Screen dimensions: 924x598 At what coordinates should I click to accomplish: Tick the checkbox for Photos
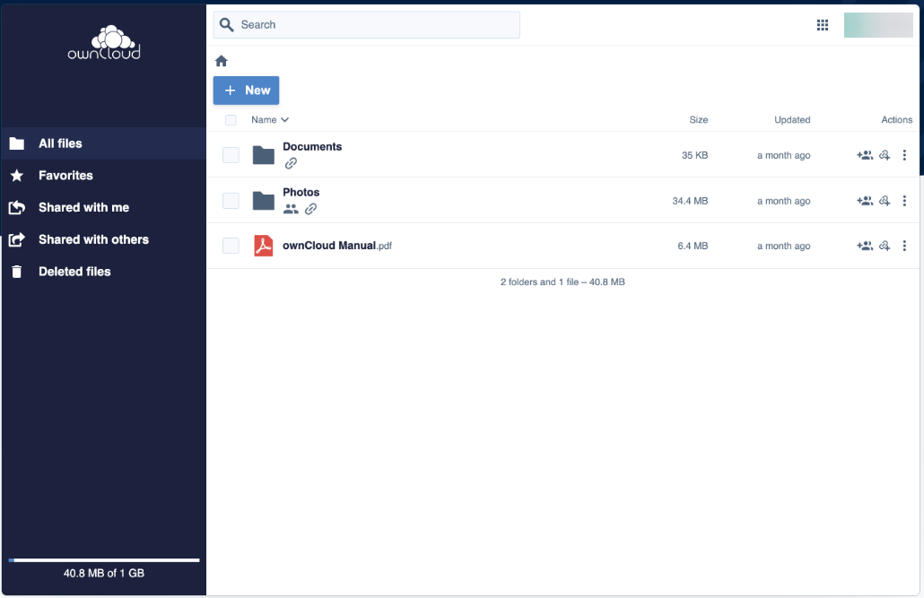231,200
